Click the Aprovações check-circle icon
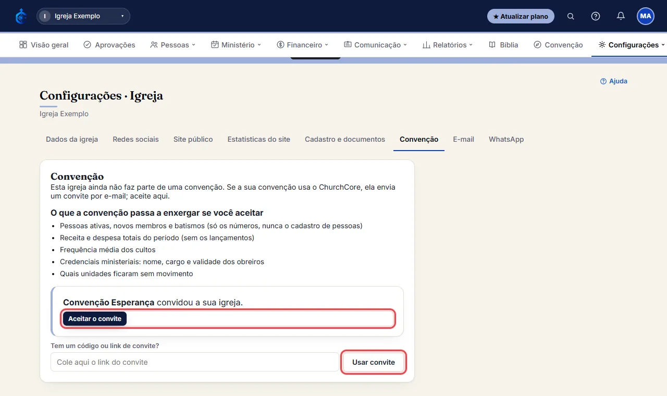The height and width of the screenshot is (396, 667). pyautogui.click(x=87, y=45)
